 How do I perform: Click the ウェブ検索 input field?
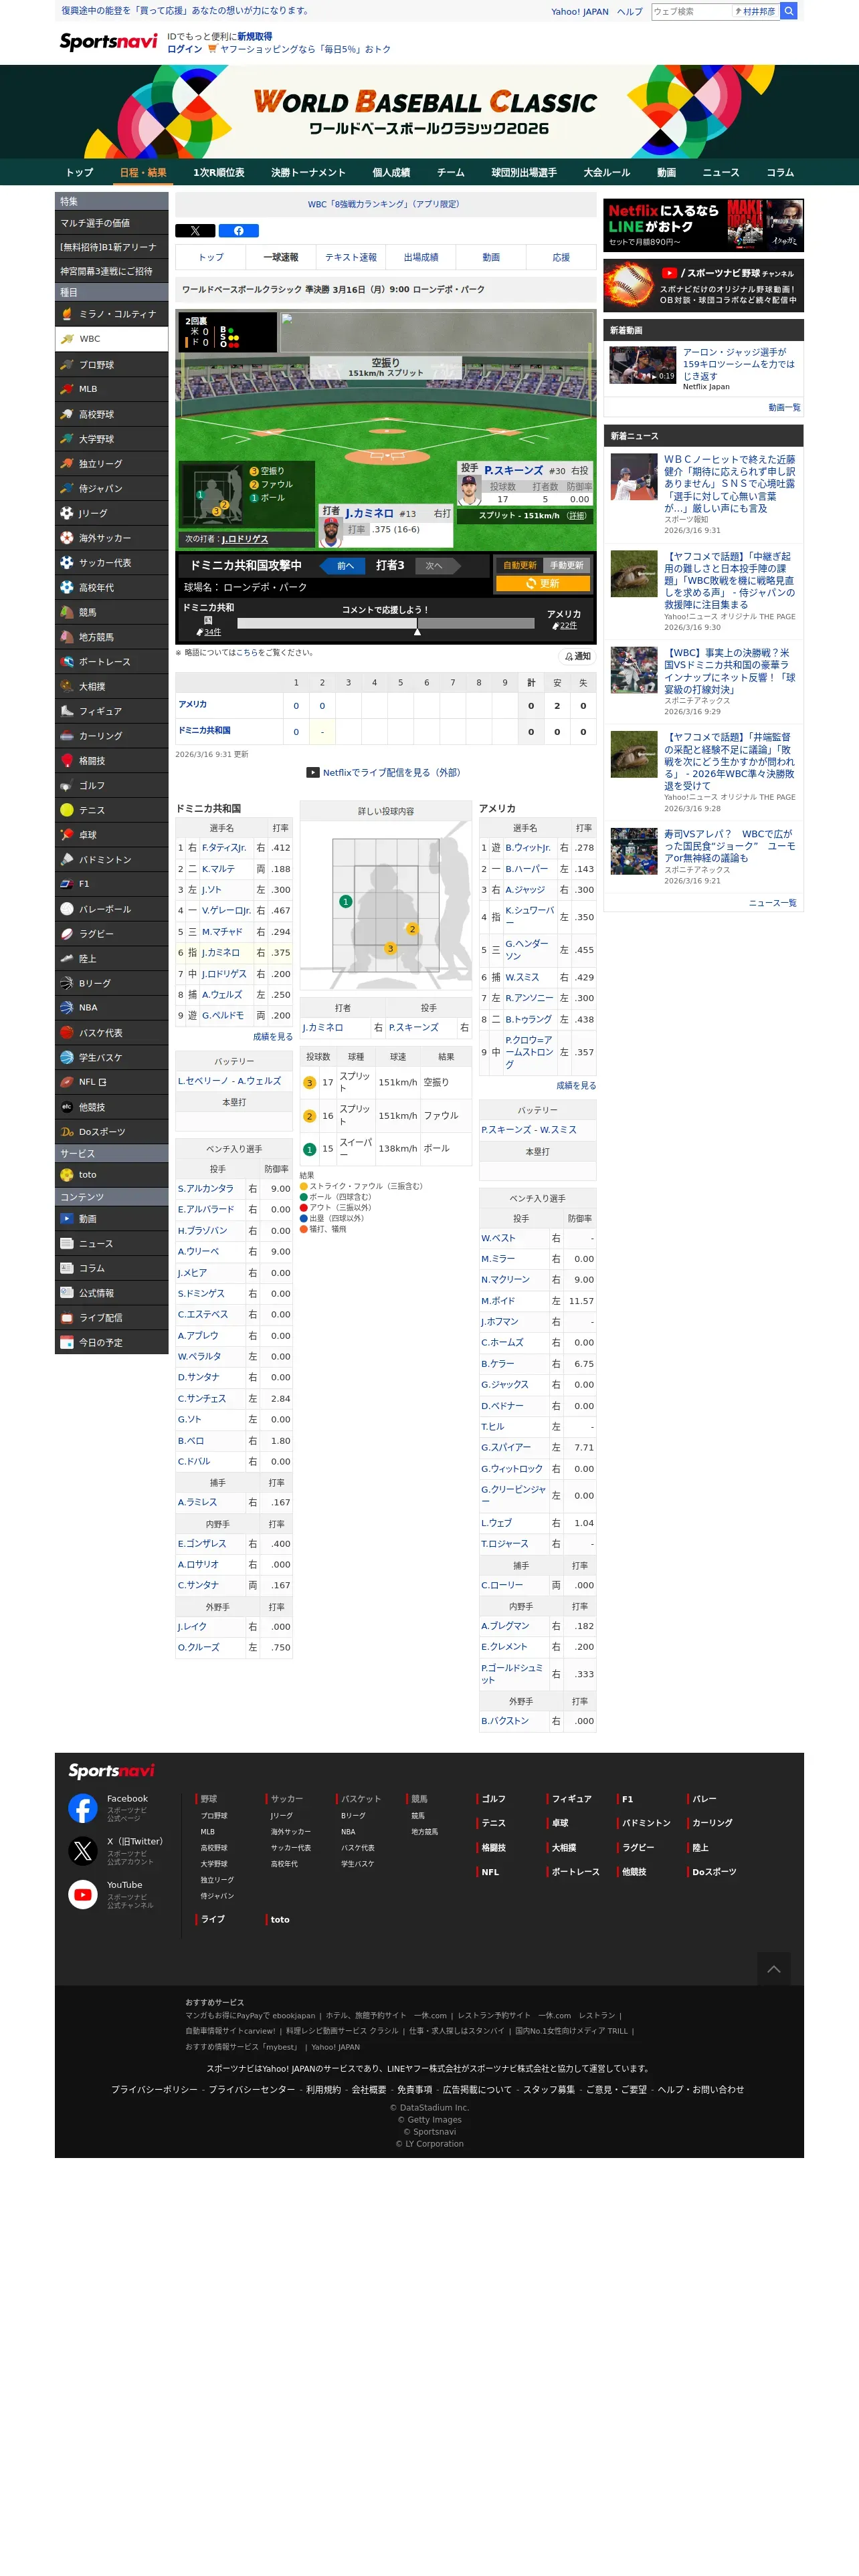coord(691,11)
